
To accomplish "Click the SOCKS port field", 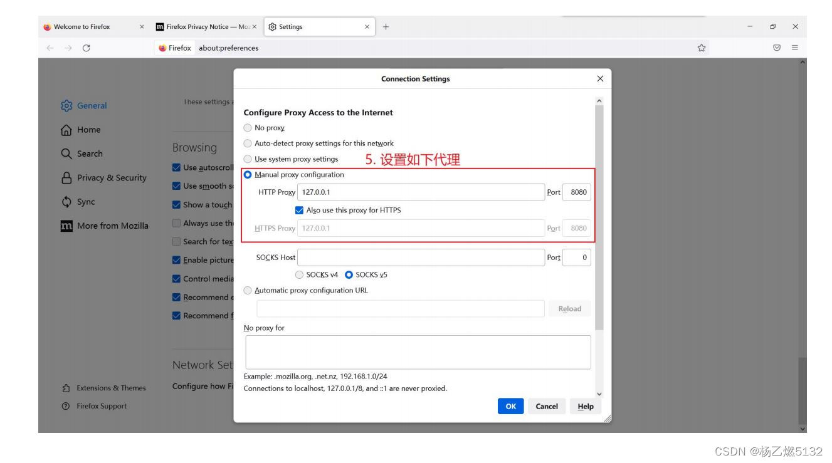I will pos(577,258).
